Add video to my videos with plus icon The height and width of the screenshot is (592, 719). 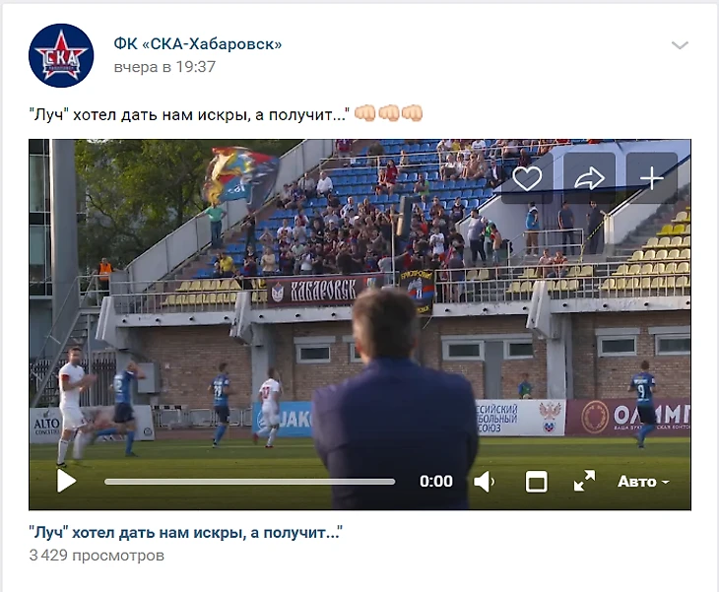[652, 178]
